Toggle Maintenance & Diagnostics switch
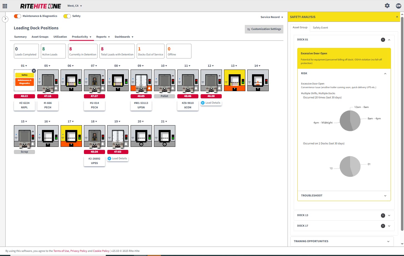 [18, 16]
